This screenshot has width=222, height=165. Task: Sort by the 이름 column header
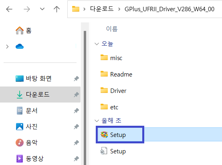112,29
